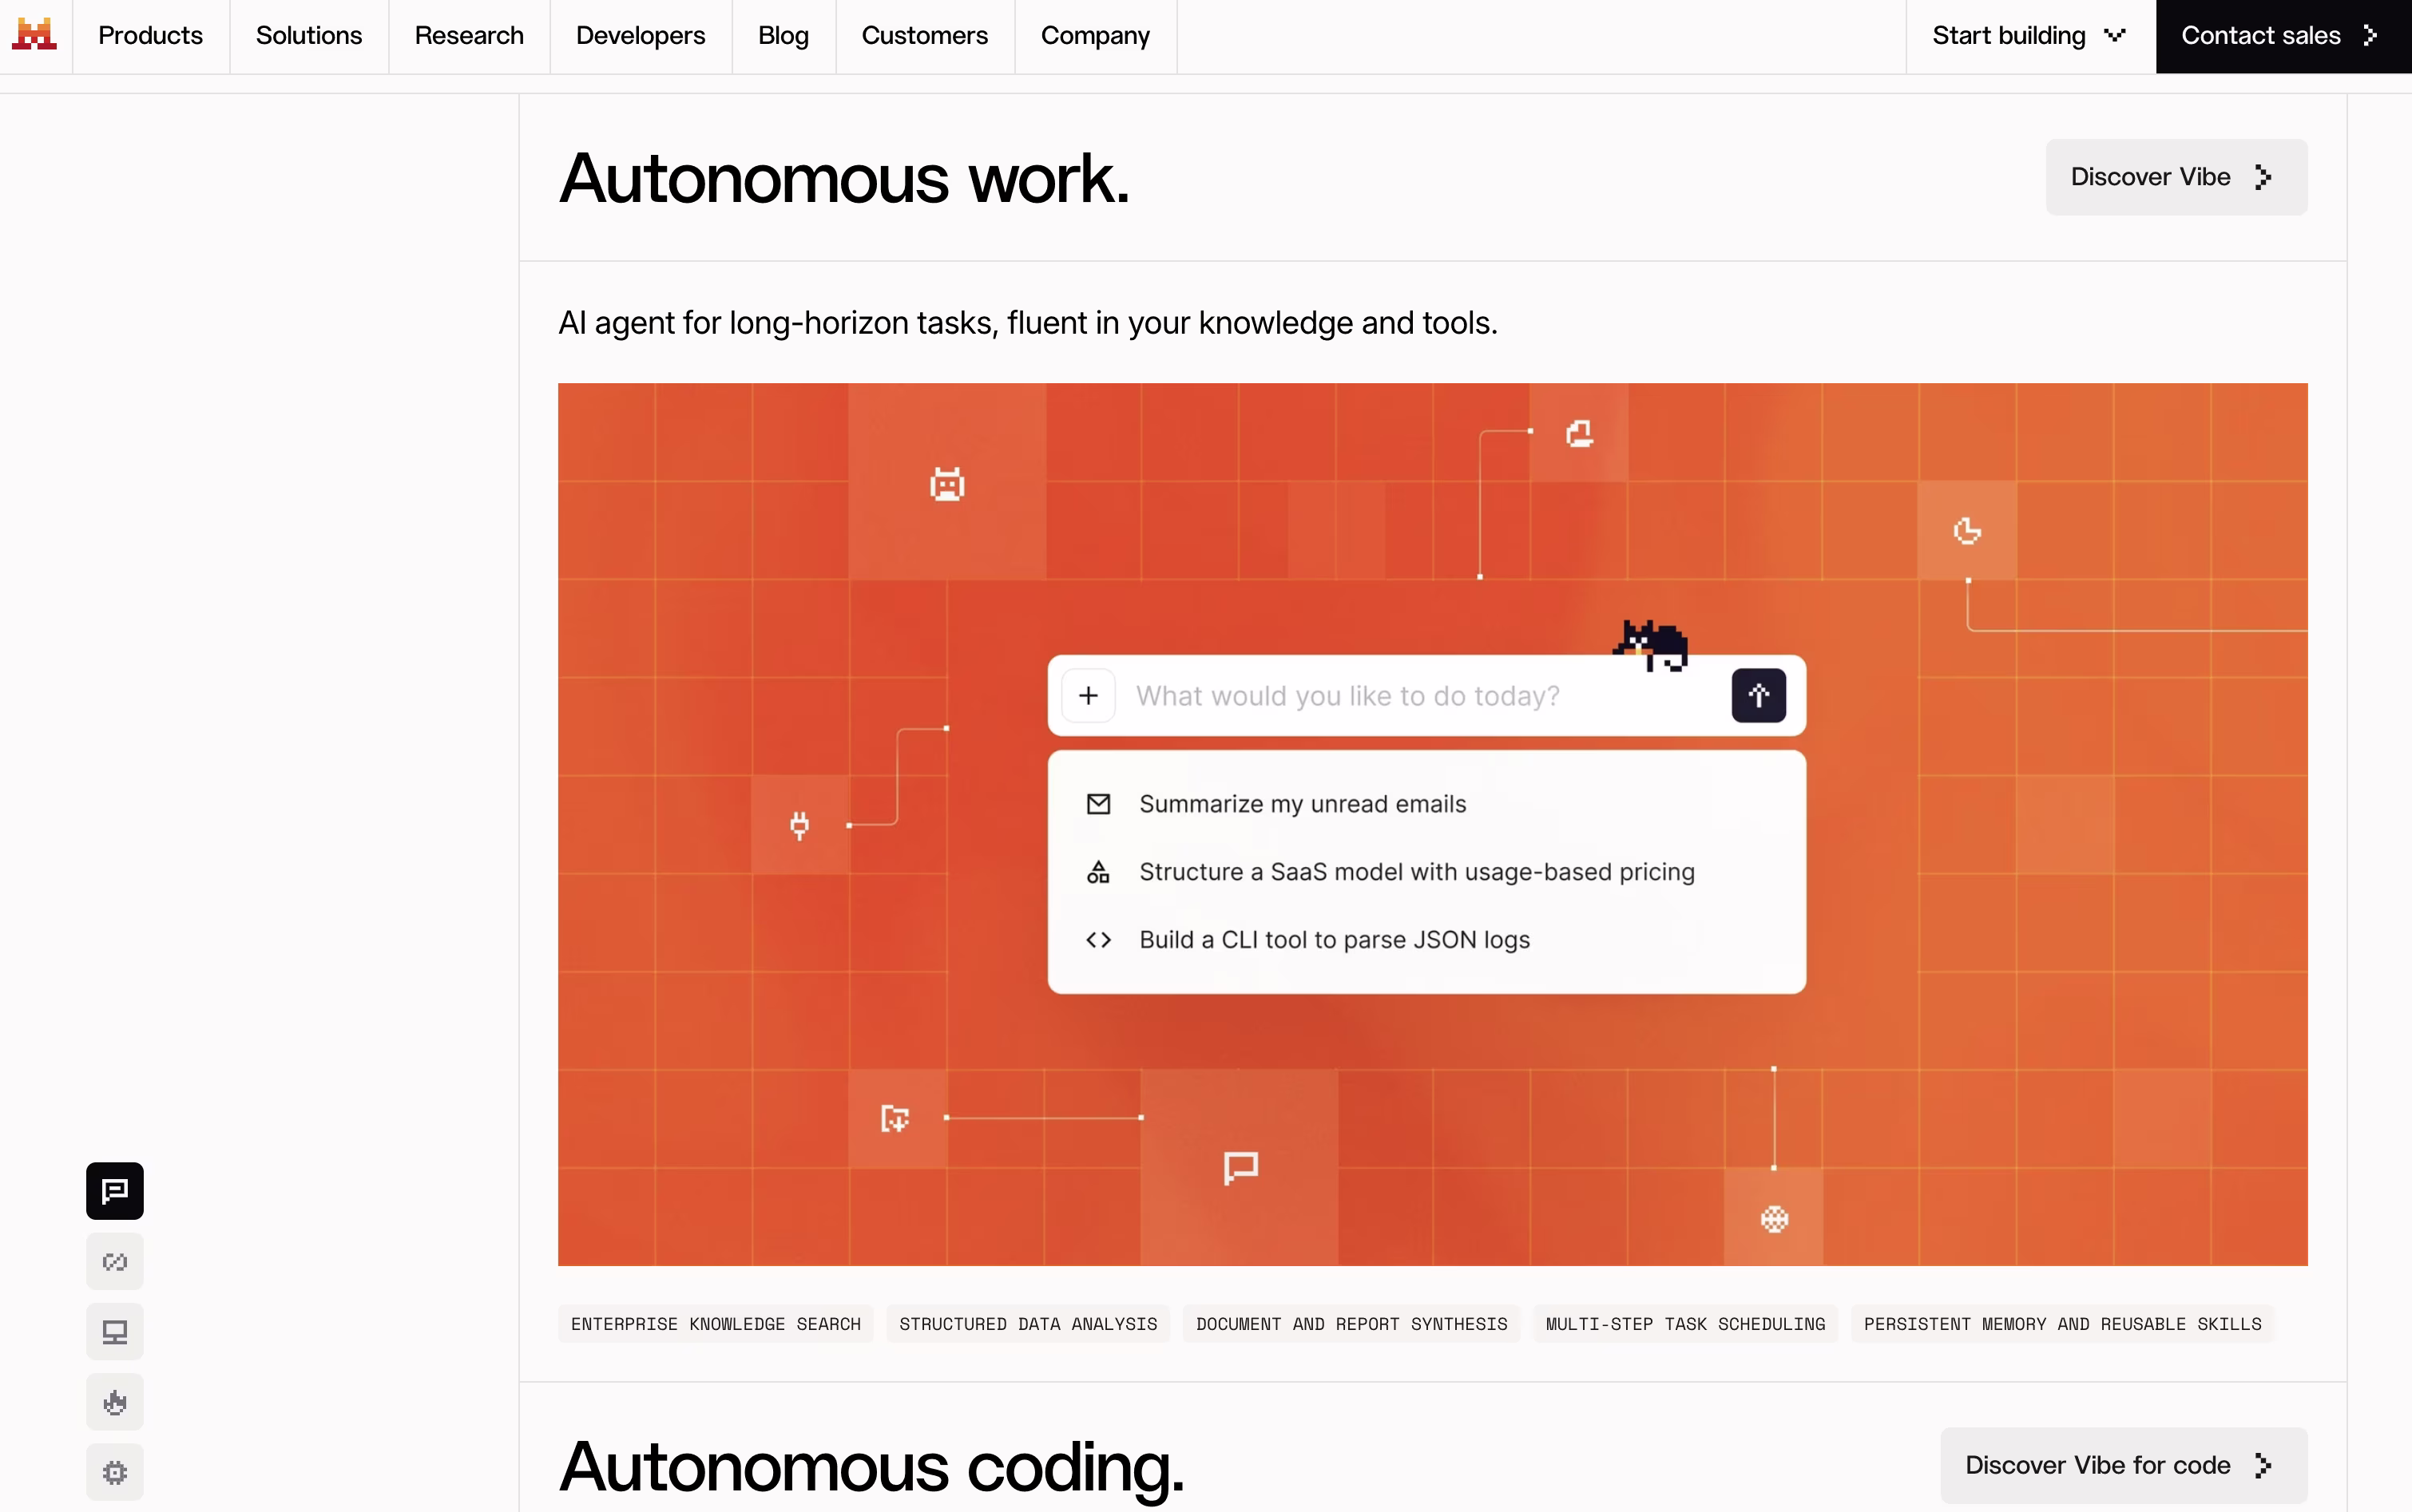Open the Developers menu
Image resolution: width=2412 pixels, height=1512 pixels.
coord(641,36)
